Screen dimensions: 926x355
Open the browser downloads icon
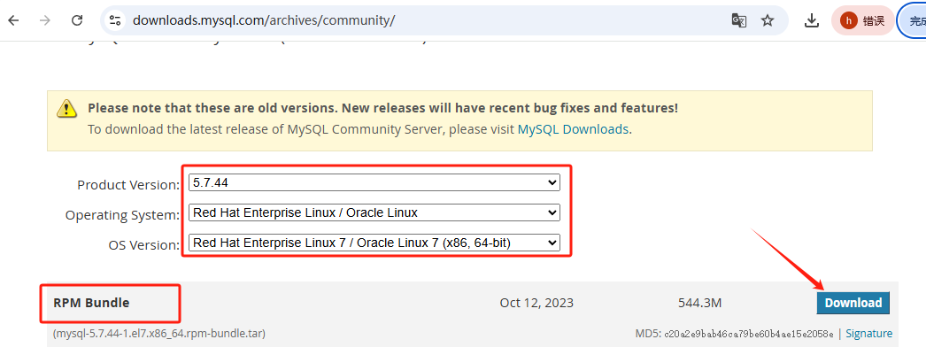[x=811, y=20]
